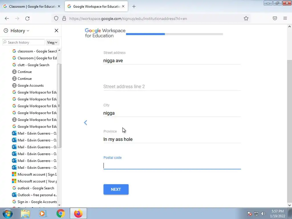
Task: Go back with the blue left chevron
Action: (86, 123)
